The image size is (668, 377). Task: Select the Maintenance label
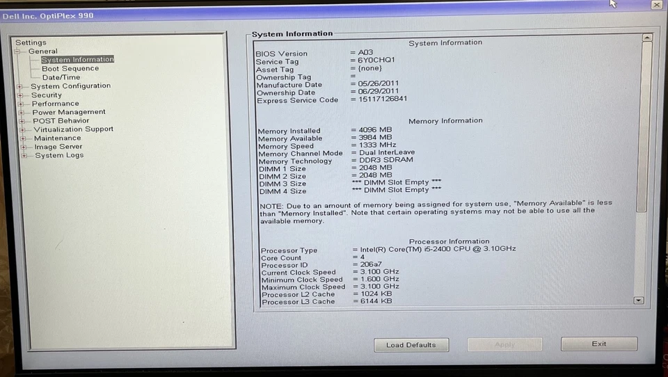click(x=58, y=138)
